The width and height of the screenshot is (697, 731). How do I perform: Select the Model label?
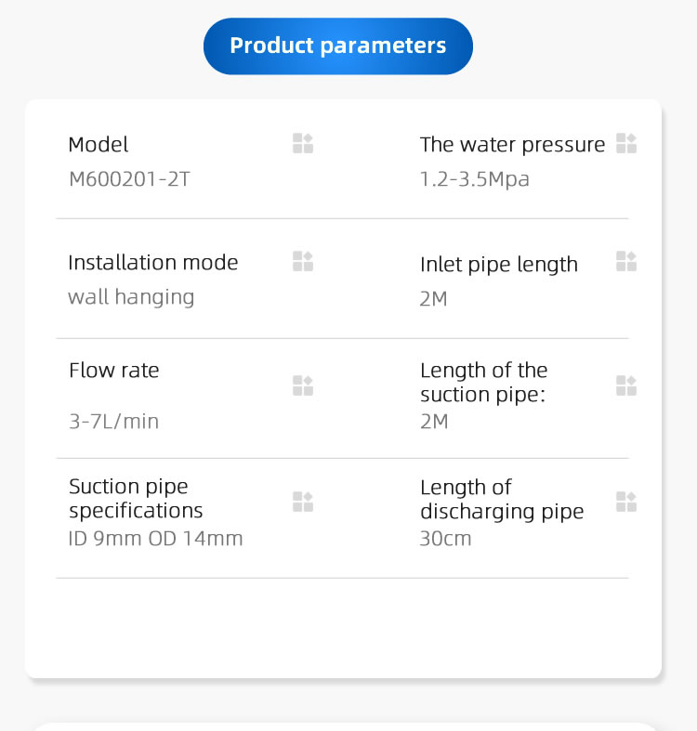[x=99, y=145]
